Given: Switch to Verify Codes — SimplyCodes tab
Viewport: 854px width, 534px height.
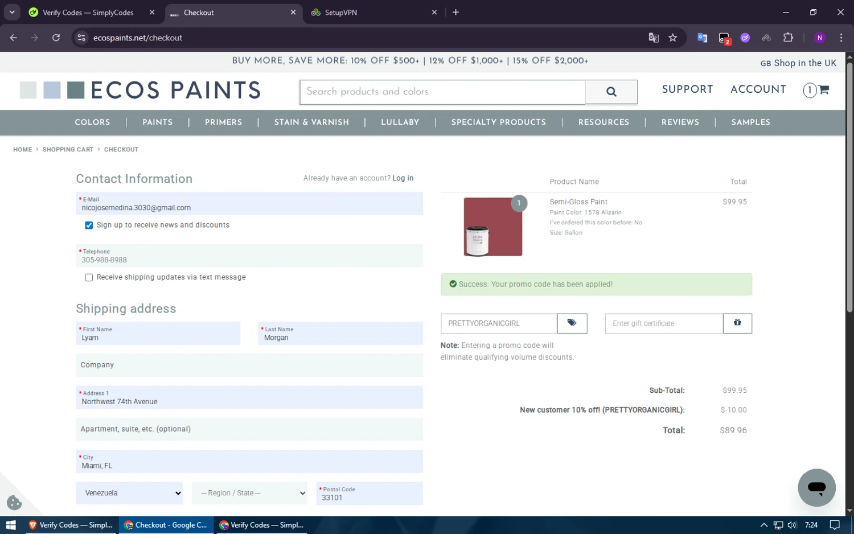Looking at the screenshot, I should click(88, 13).
